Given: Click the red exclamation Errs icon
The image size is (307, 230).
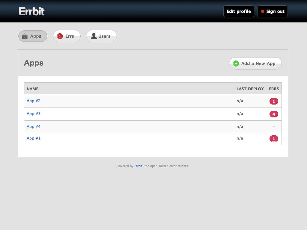Looking at the screenshot, I should (60, 36).
